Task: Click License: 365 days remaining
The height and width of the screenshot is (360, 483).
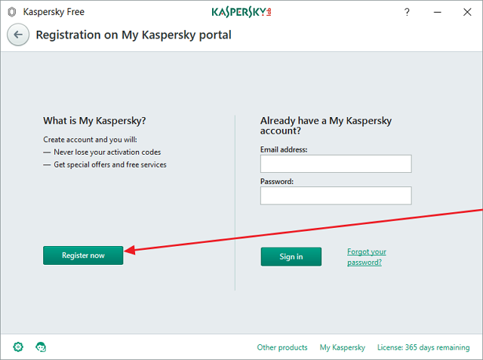Action: (423, 347)
